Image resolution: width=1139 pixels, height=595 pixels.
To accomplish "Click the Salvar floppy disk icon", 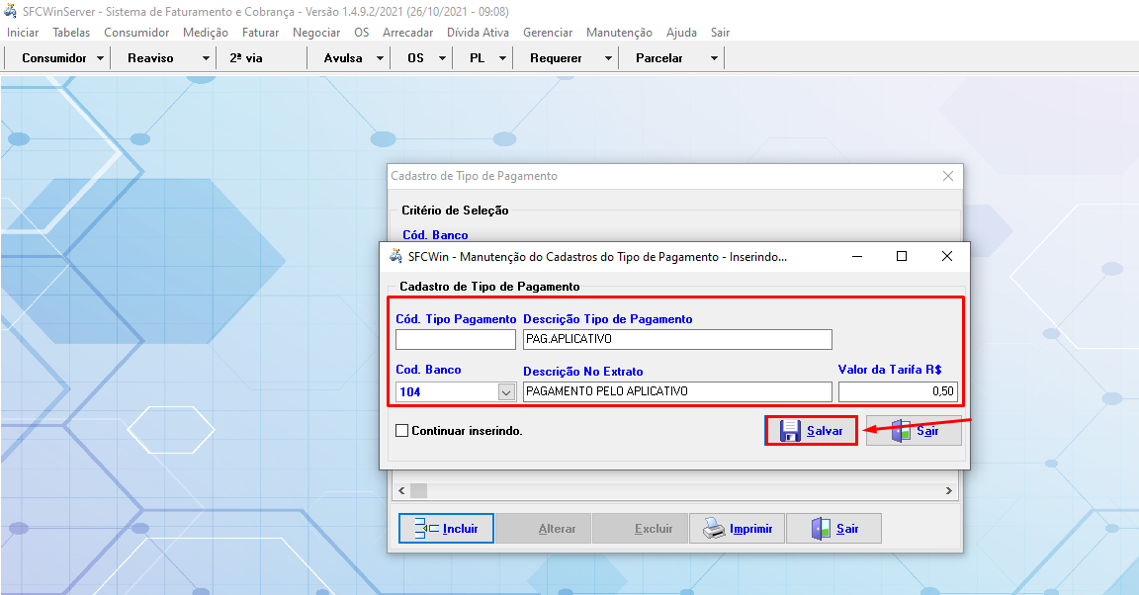I will click(790, 431).
